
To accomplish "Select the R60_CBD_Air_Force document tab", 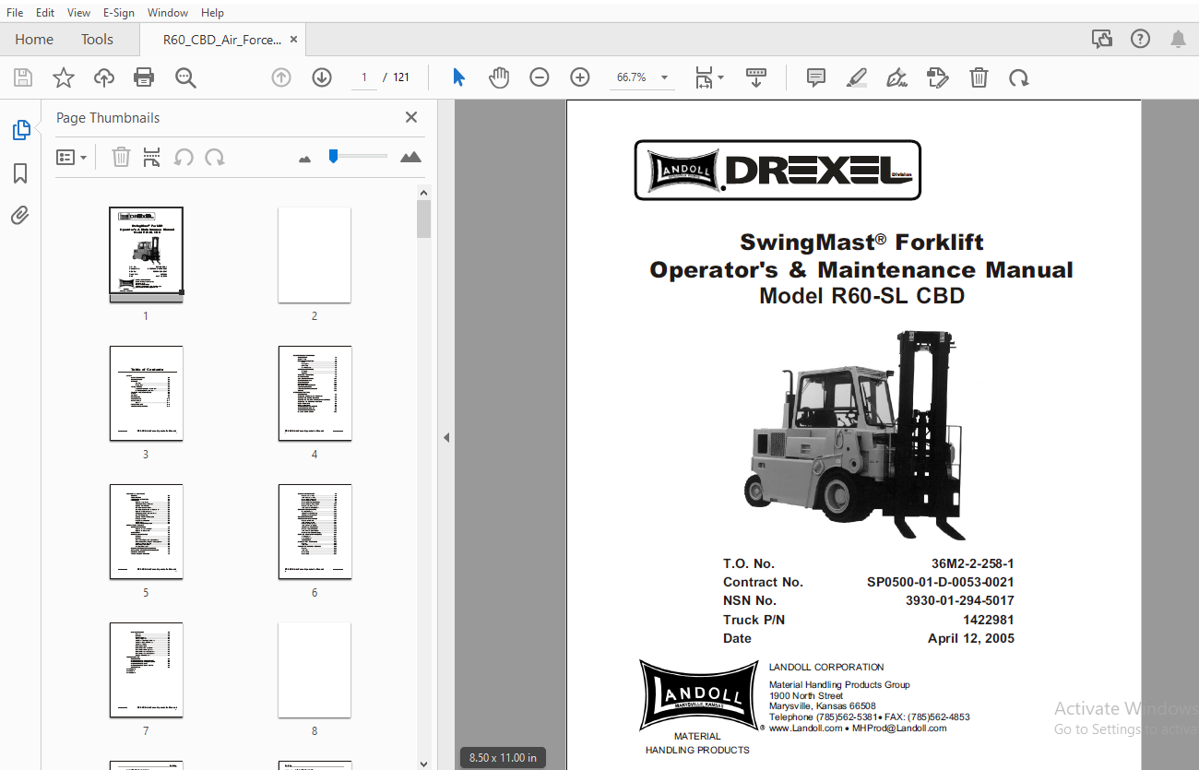I will (222, 40).
